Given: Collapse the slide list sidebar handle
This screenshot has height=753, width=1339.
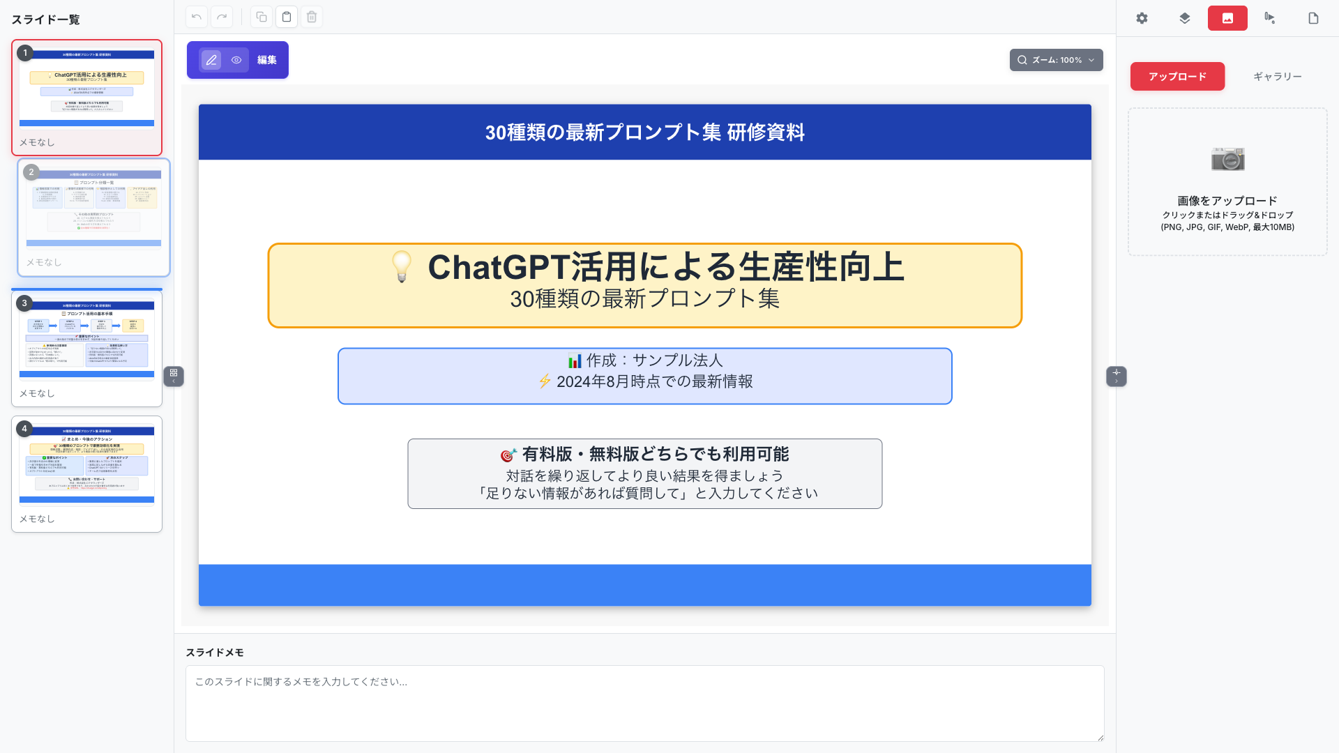Looking at the screenshot, I should [174, 376].
